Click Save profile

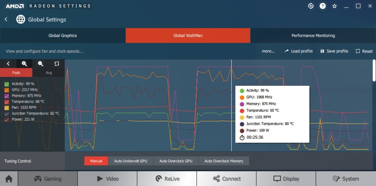(334, 51)
